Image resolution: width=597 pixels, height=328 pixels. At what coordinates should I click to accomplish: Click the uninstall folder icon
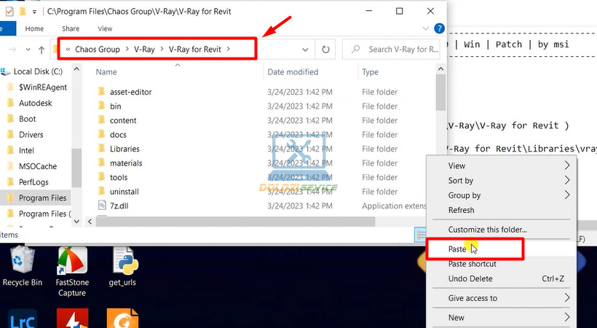tap(101, 191)
